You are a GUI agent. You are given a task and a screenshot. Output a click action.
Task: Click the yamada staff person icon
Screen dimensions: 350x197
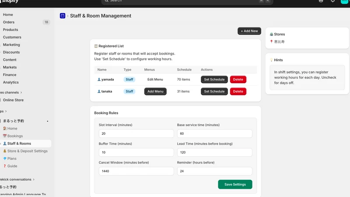tap(99, 80)
